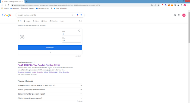Image resolution: width=190 pixels, height=103 pixels.
Task: Open the orange circle extension icon
Action: [x=172, y=5]
